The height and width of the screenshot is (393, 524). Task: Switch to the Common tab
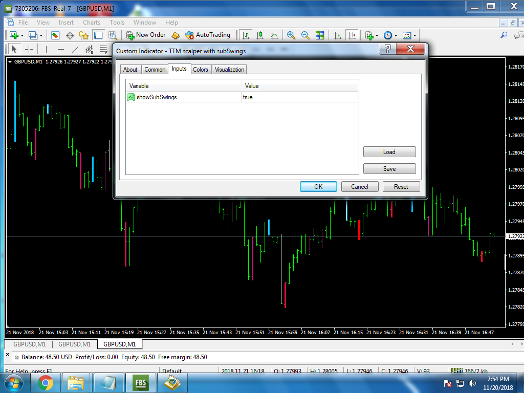(x=155, y=70)
